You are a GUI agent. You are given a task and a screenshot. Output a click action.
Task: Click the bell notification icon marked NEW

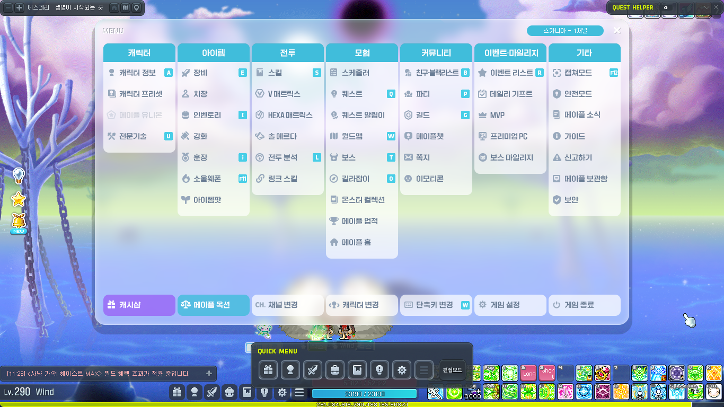click(19, 221)
